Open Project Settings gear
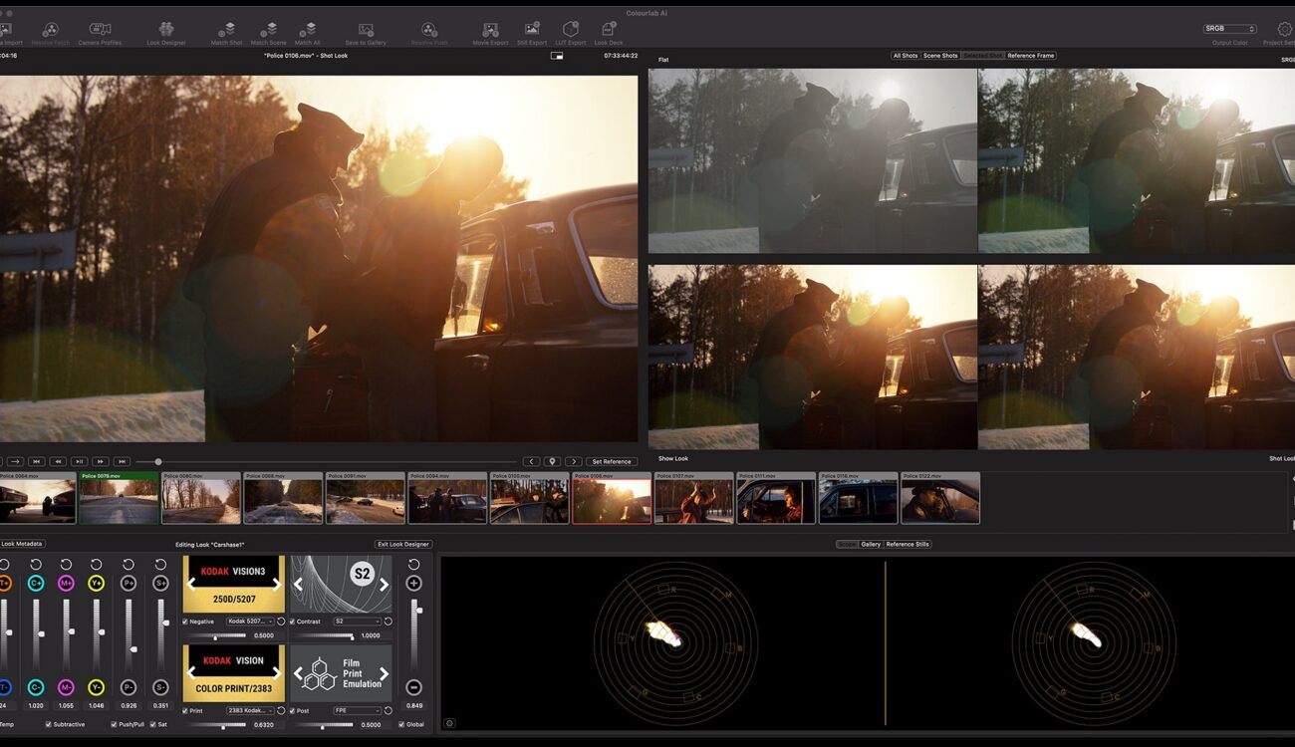Viewport: 1295px width, 747px height. coord(1284,30)
